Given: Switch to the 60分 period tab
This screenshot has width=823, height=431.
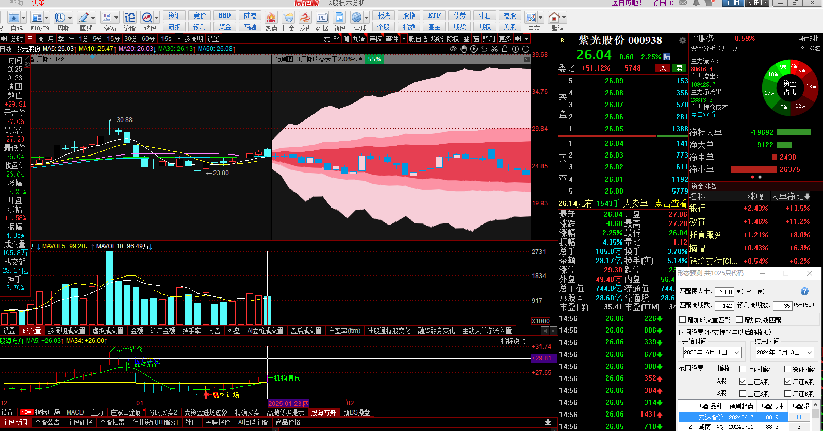Looking at the screenshot, I should coord(149,39).
